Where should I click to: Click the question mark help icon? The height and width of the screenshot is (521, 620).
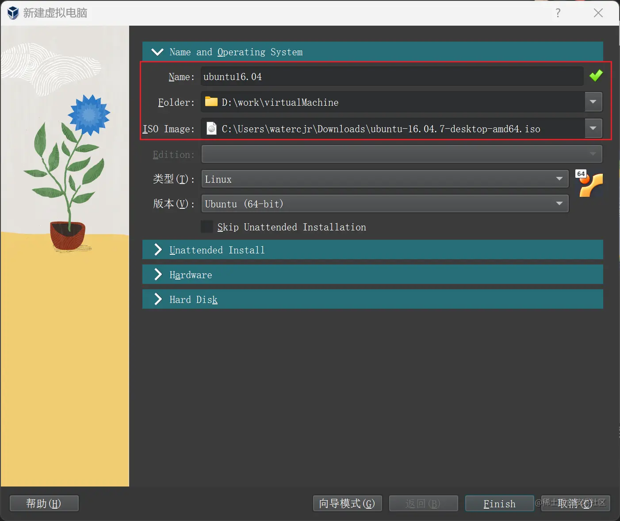[558, 13]
